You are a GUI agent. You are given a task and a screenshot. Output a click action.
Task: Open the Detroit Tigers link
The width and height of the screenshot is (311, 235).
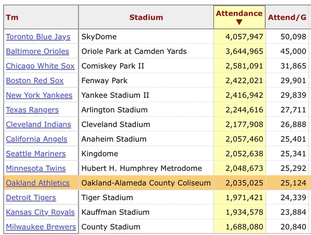[x=31, y=198]
